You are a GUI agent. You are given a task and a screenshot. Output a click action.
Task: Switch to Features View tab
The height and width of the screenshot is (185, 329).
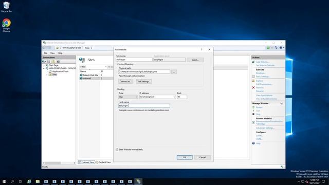86,162
